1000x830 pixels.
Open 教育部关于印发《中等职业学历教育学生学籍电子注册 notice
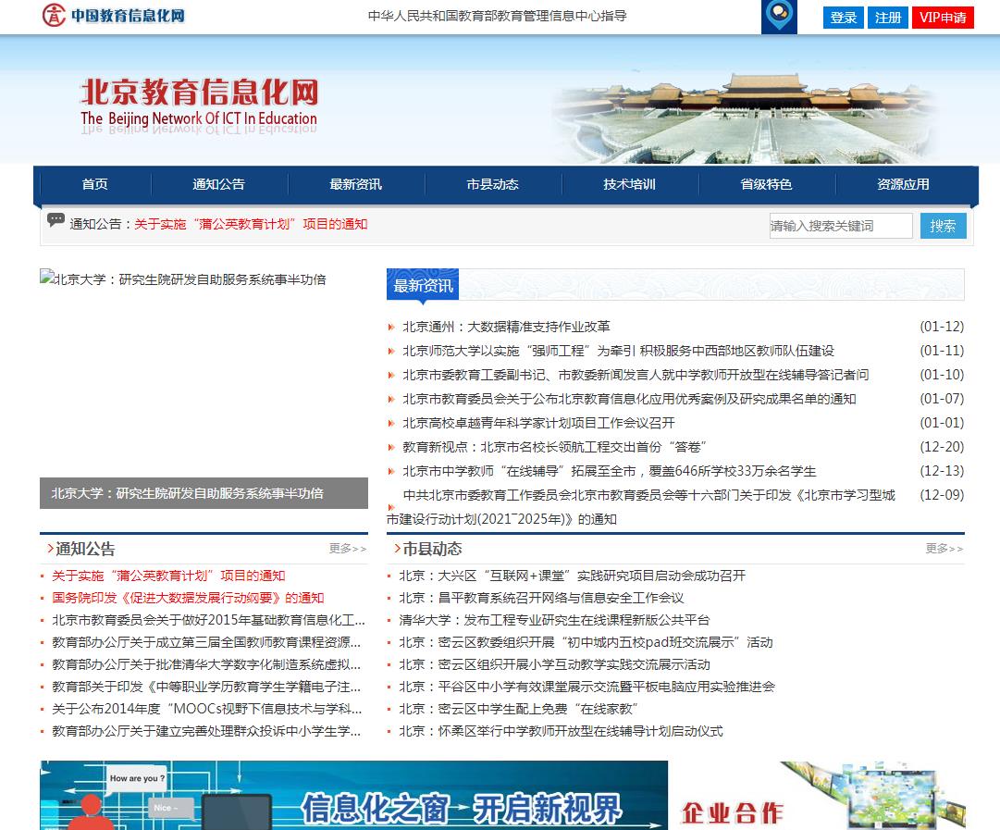[206, 687]
